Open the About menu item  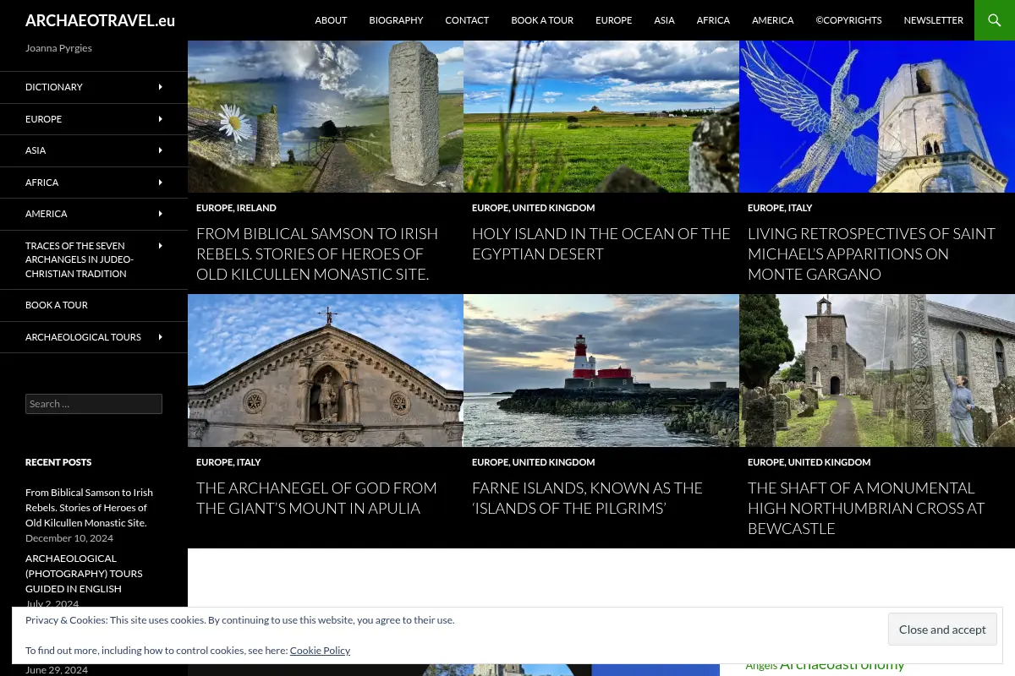[x=331, y=20]
